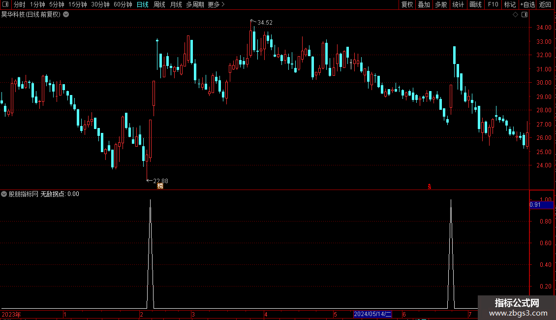The width and height of the screenshot is (556, 320).
Task: Open 多股 multi-stock view
Action: (x=441, y=4)
